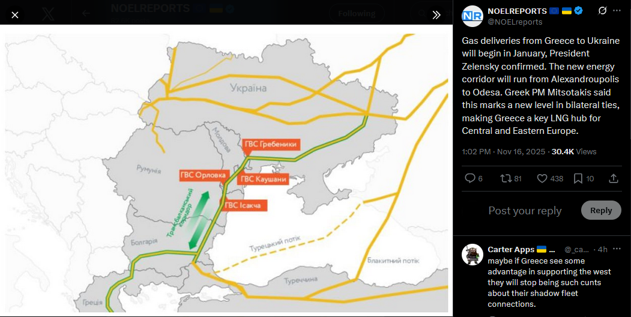Open the 4h timestamp on reply
Viewport: 631px width, 317px height.
[x=602, y=249]
